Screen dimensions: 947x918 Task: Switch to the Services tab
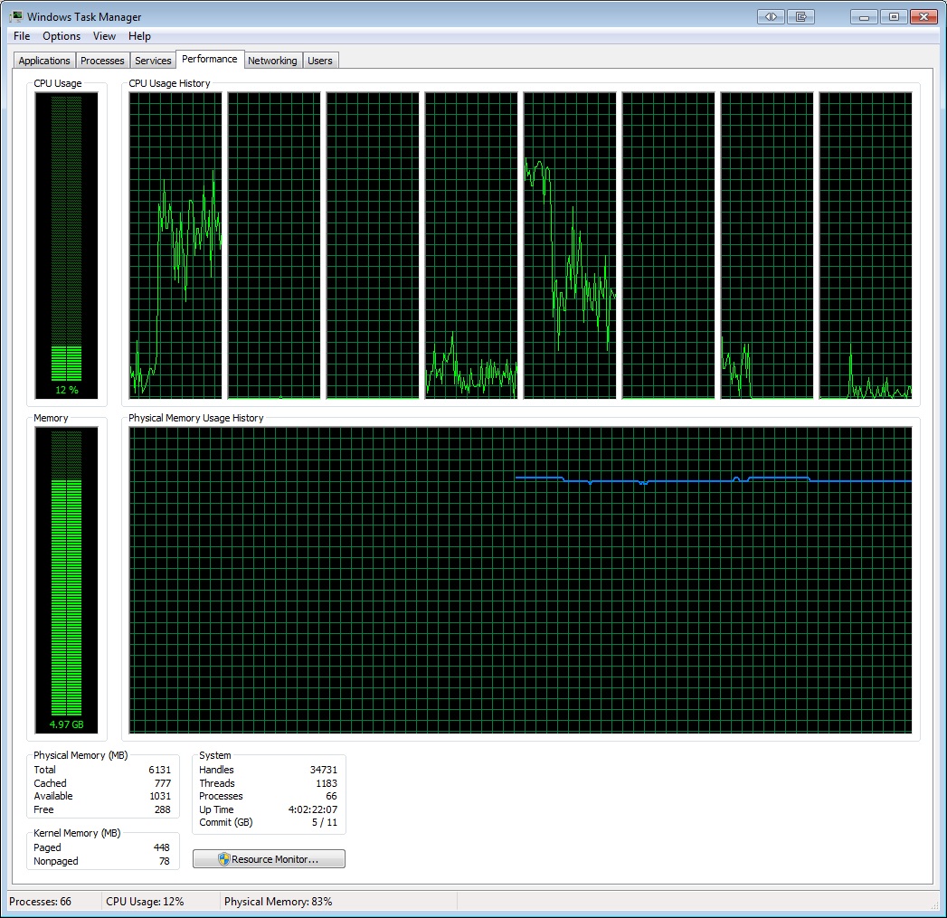[x=153, y=61]
